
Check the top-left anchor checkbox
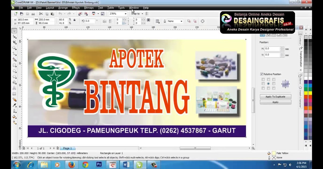pyautogui.click(x=263, y=79)
